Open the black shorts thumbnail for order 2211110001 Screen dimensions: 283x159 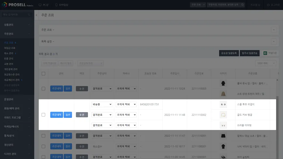223,136
